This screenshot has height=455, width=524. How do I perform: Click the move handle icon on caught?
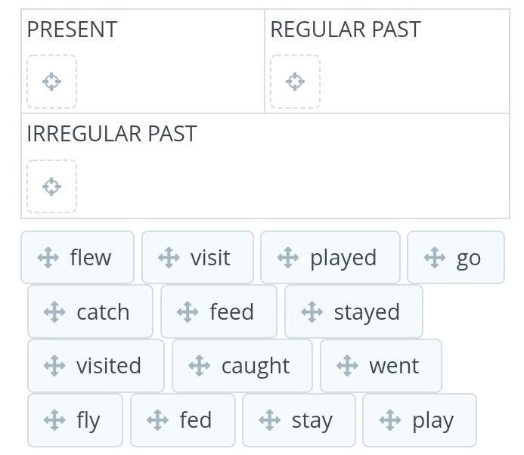pyautogui.click(x=199, y=366)
